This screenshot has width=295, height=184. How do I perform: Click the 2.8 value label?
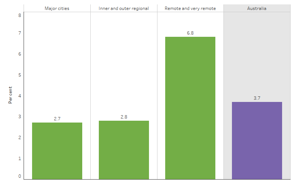point(124,117)
